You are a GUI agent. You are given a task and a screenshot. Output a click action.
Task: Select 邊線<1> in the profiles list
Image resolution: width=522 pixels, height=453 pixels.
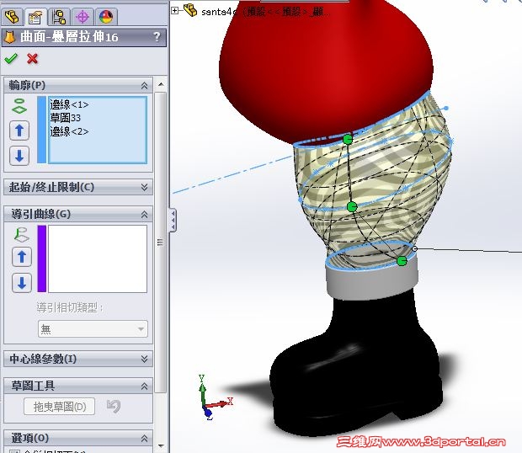click(69, 105)
